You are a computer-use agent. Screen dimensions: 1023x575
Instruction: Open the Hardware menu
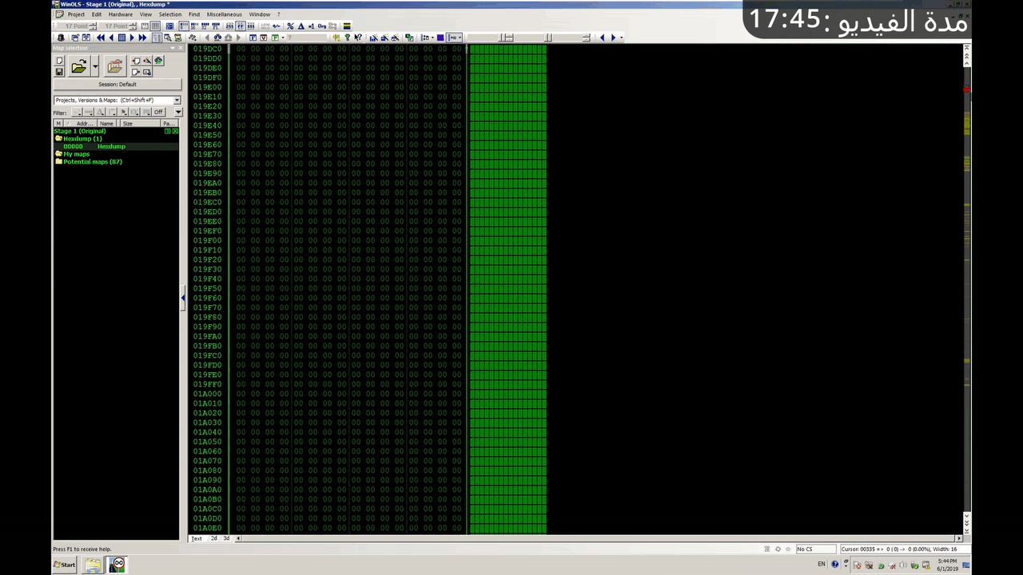tap(121, 14)
